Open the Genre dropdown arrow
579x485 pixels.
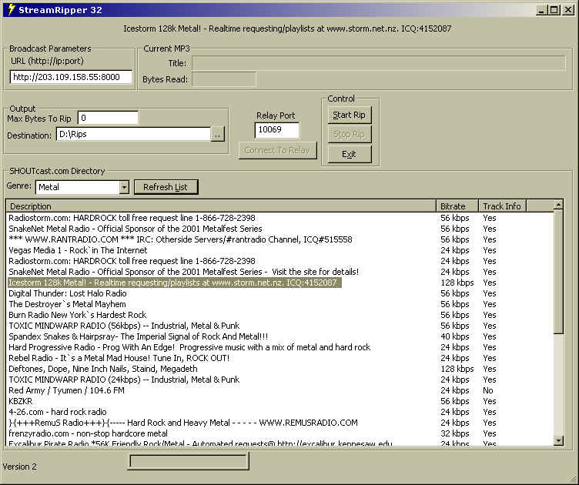click(125, 187)
